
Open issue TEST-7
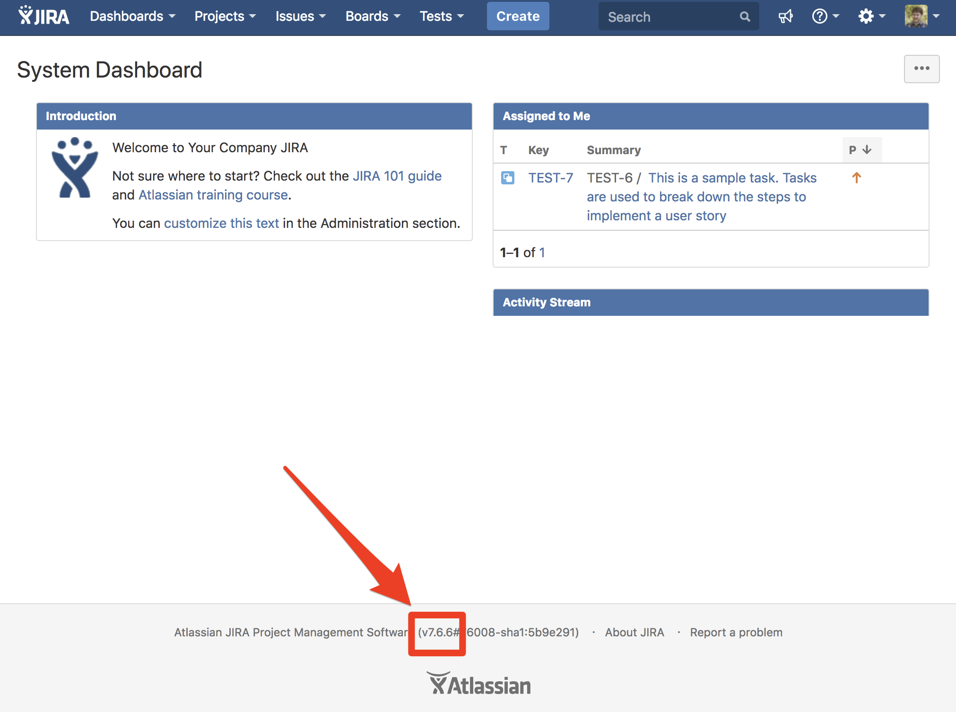(x=550, y=178)
